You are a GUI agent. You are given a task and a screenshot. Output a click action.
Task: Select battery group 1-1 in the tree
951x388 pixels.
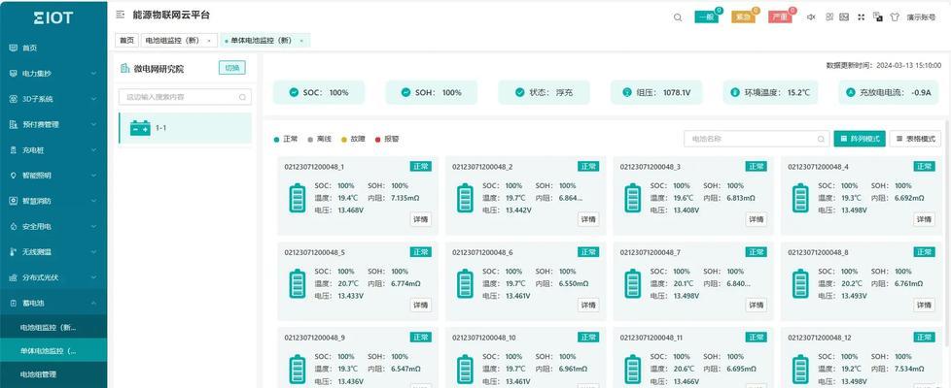[x=185, y=128]
